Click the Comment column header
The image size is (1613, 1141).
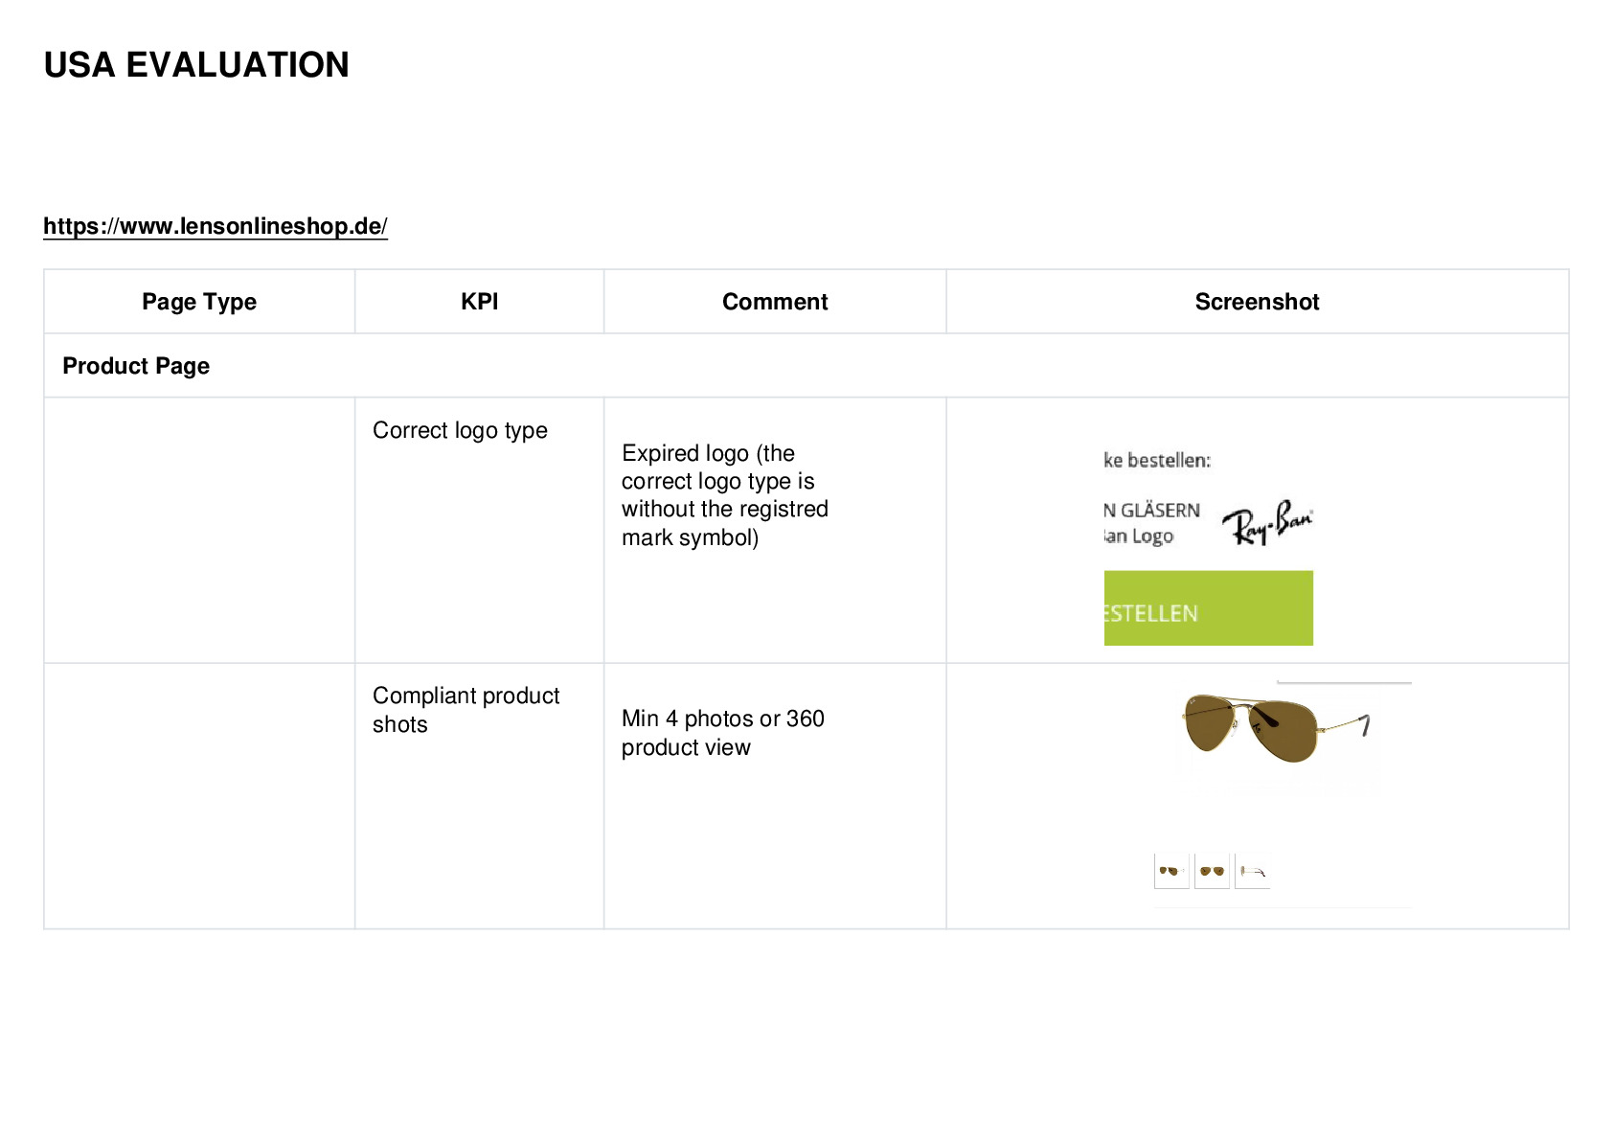[775, 302]
